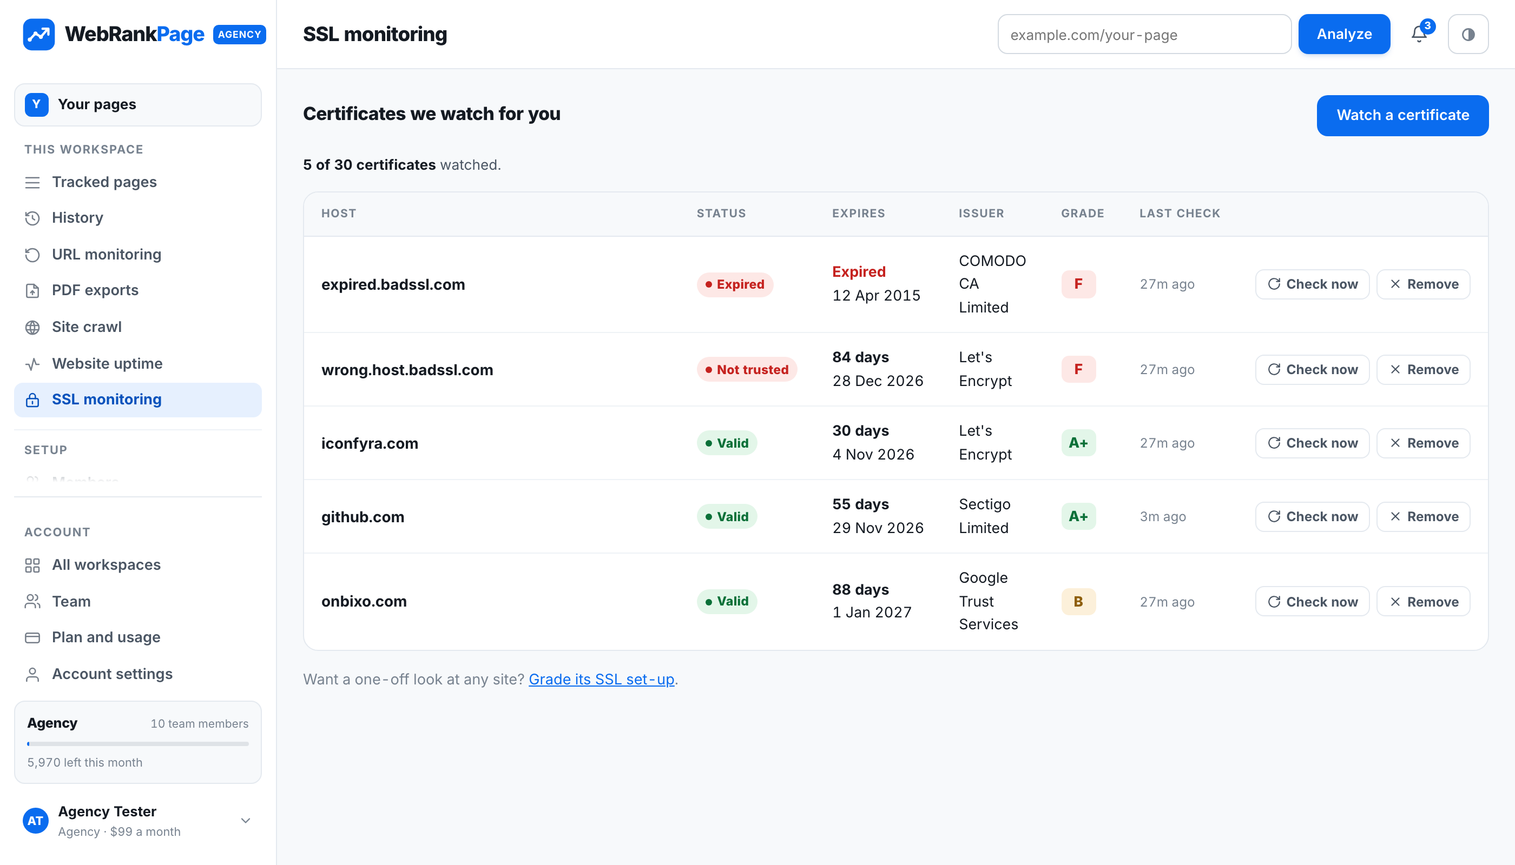Click the B grade badge for onbixo.com
Image resolution: width=1515 pixels, height=865 pixels.
(x=1078, y=602)
